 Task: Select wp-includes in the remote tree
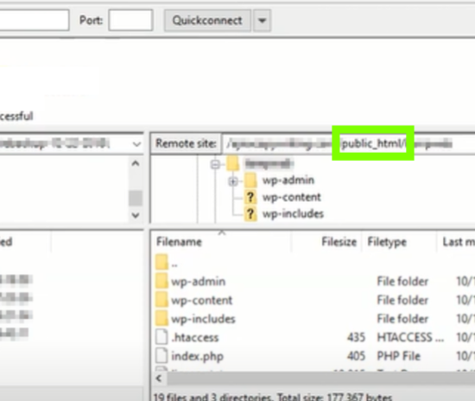point(293,214)
